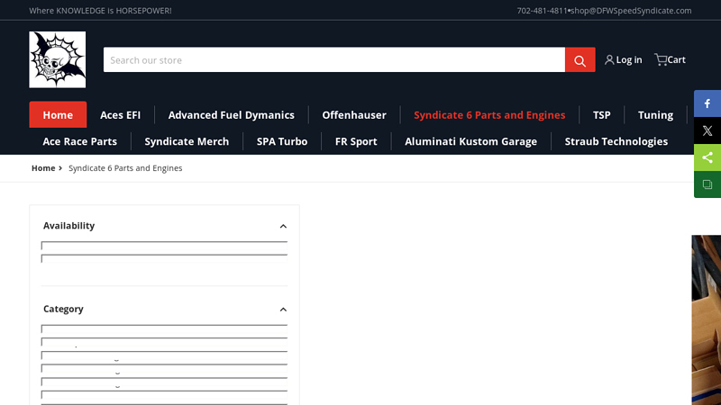Focus the Search our store field
This screenshot has height=405, width=721.
(x=333, y=60)
